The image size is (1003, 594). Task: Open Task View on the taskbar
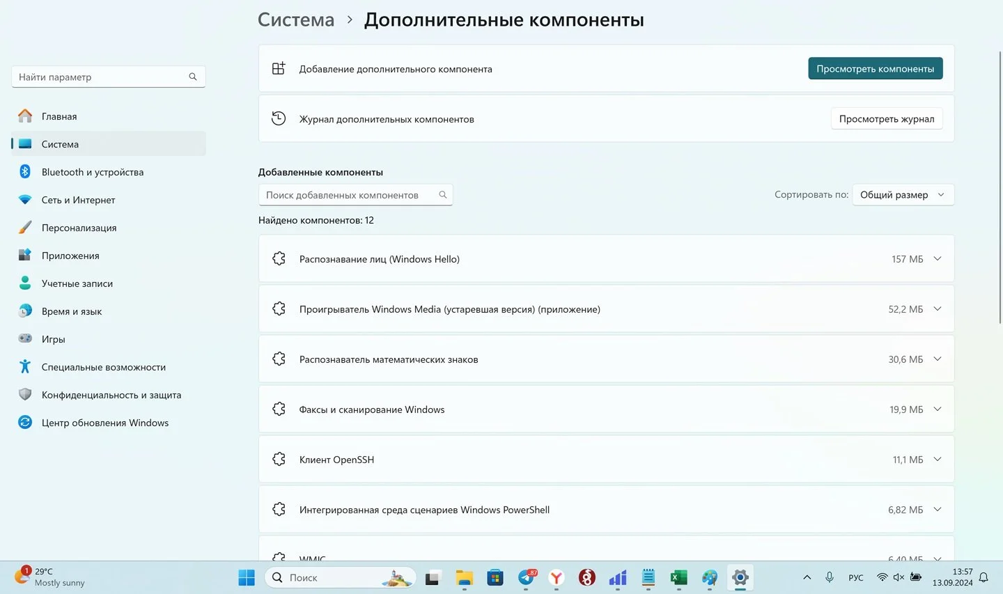[433, 577]
